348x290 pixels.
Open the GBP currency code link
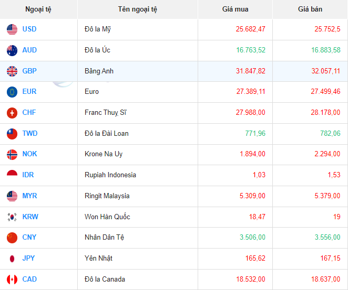[x=29, y=71]
